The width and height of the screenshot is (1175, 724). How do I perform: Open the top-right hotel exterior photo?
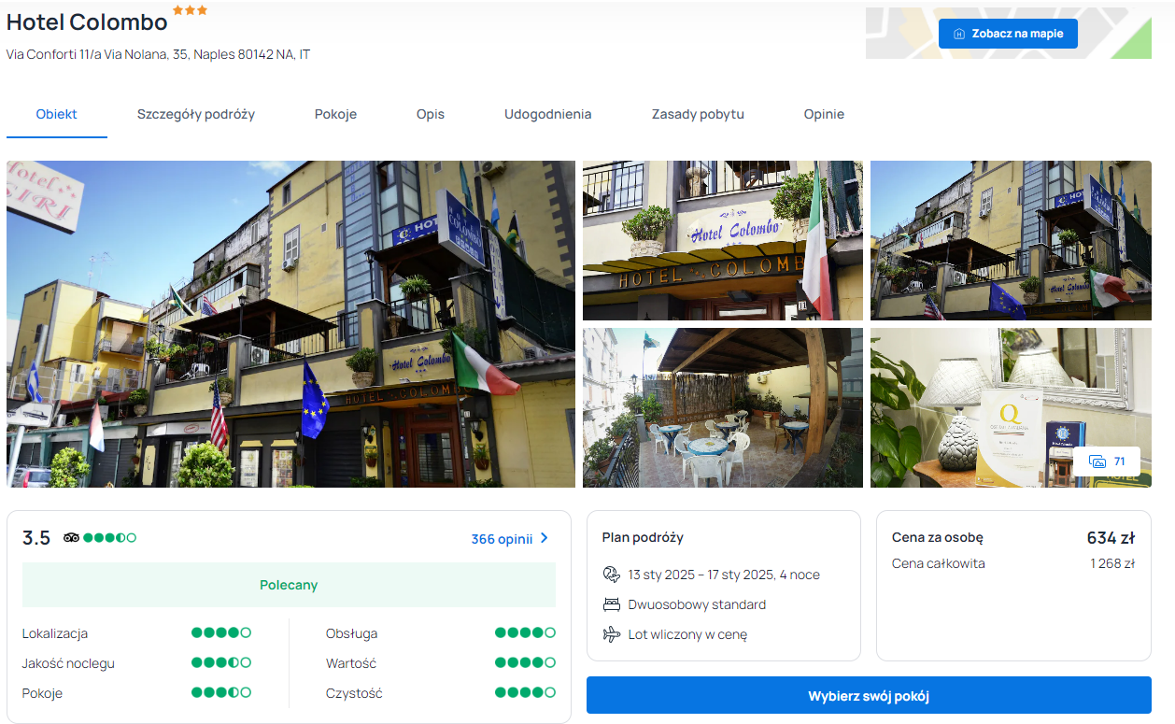(x=1011, y=240)
